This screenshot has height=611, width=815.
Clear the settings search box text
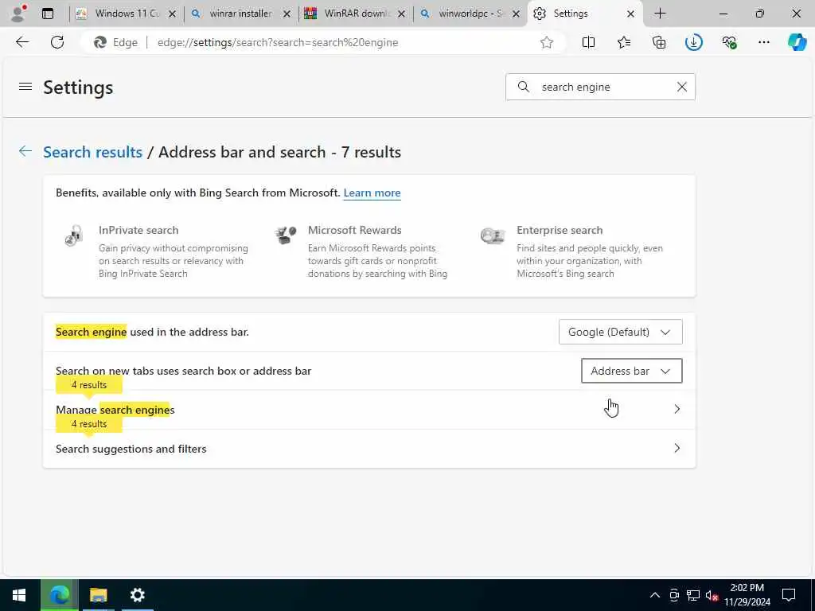pos(682,87)
